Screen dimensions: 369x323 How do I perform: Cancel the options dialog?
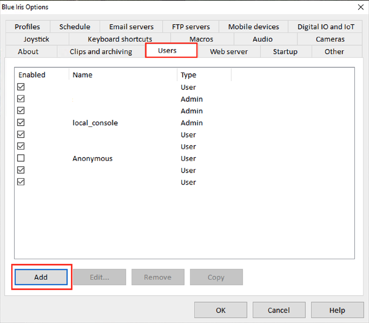279,310
